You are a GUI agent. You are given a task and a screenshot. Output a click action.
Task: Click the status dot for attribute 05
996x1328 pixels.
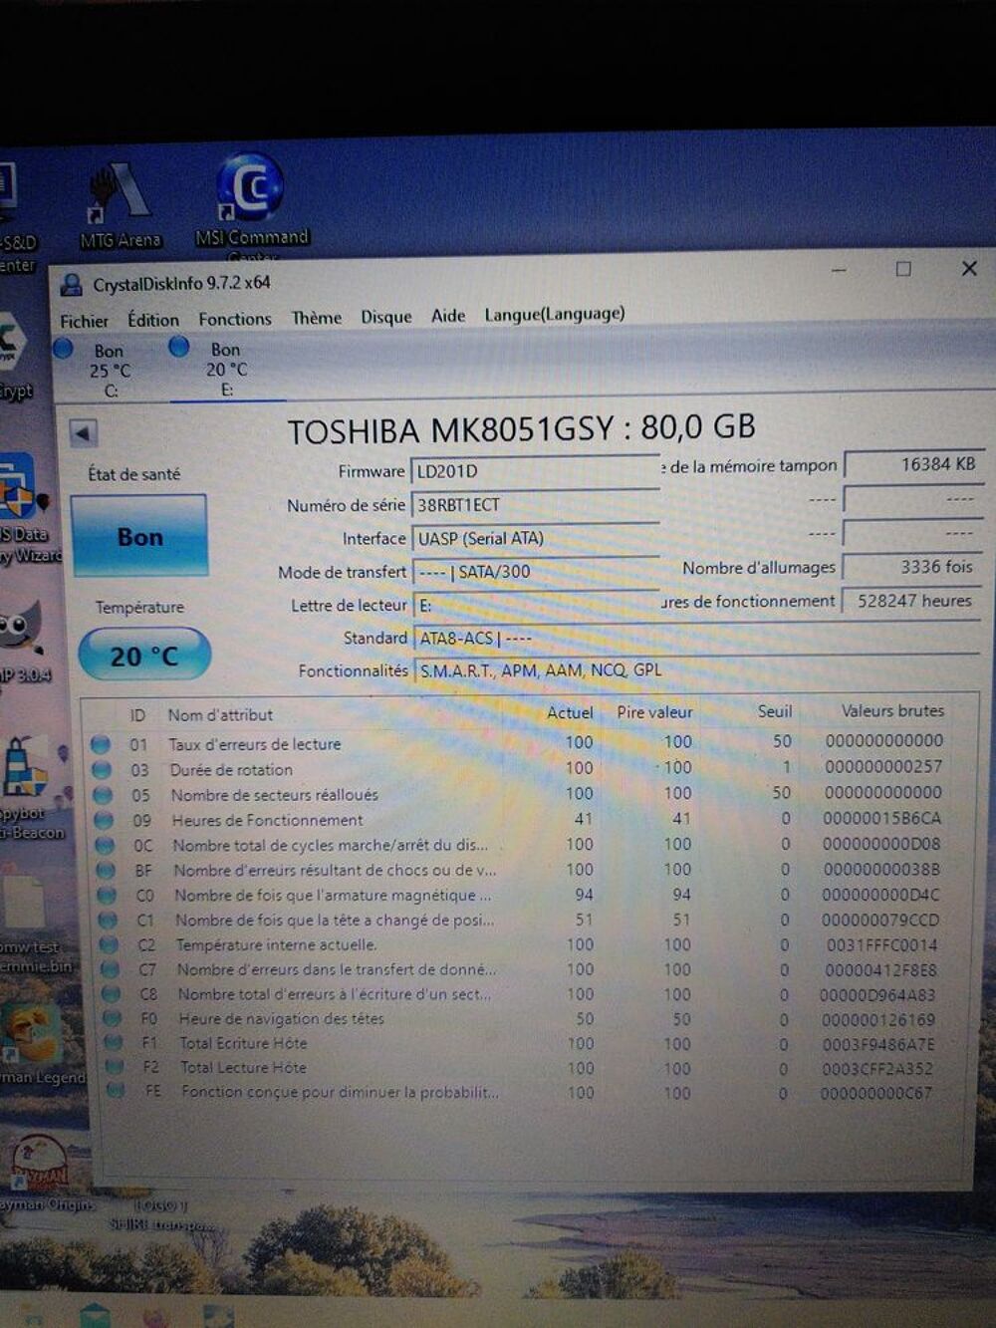102,795
